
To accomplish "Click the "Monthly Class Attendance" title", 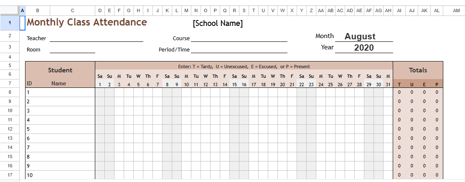I will pyautogui.click(x=87, y=23).
